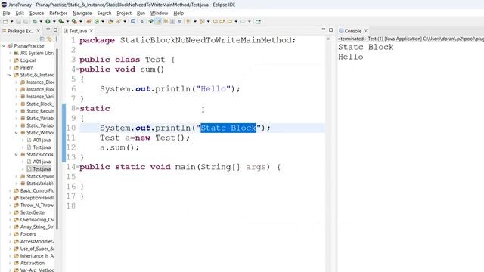This screenshot has width=484, height=272.
Task: Click the New file toolbar icon
Action: [5, 22]
